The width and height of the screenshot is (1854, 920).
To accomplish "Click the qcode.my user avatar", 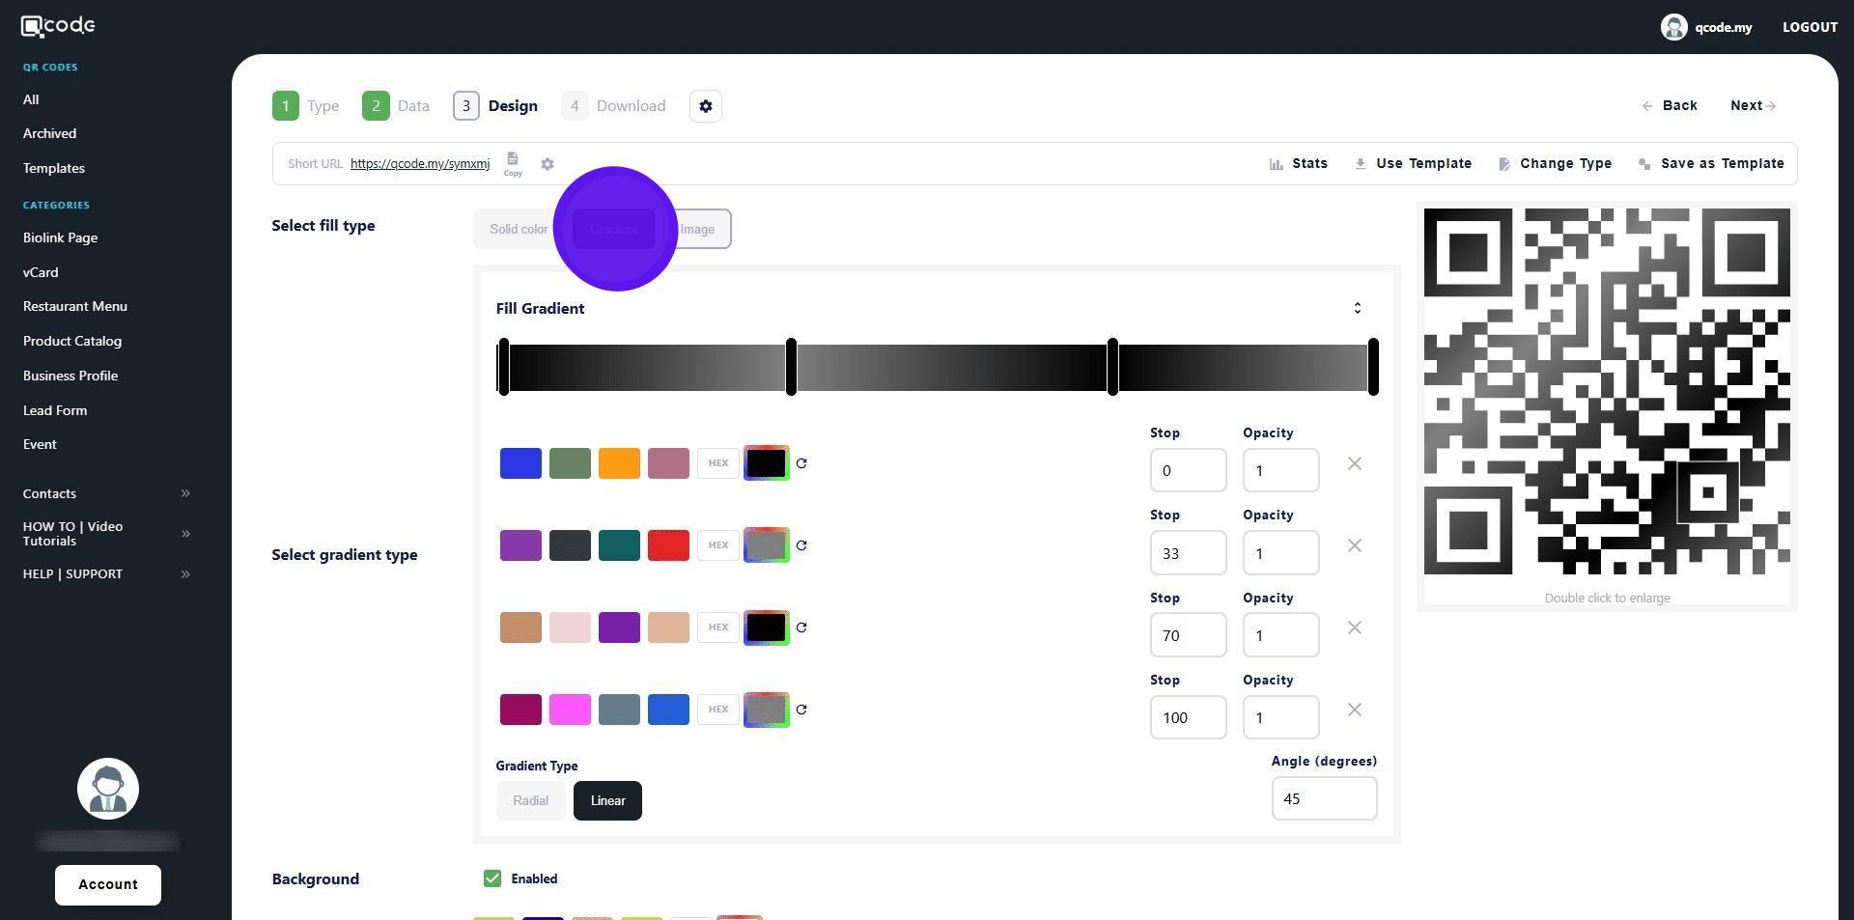I will click(x=1673, y=27).
